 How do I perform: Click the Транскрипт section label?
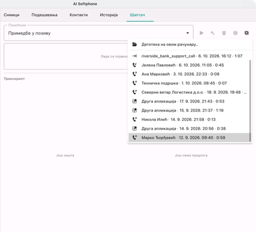coord(14,79)
